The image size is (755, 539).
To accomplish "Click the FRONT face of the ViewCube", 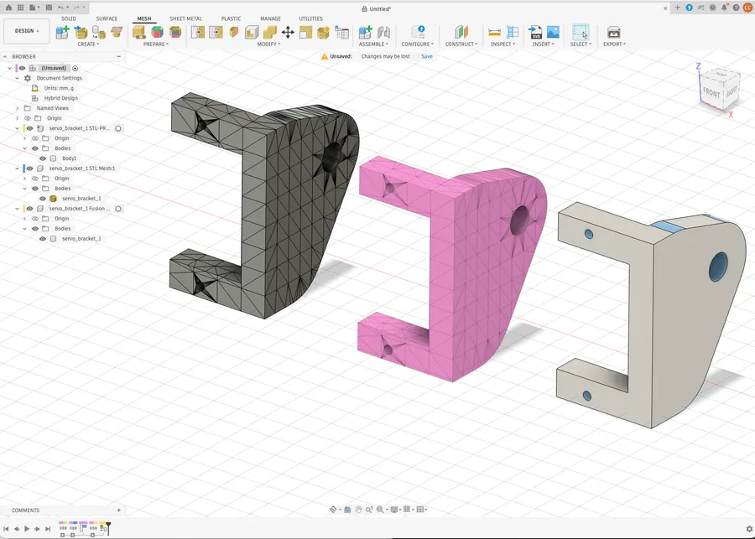I will [711, 91].
